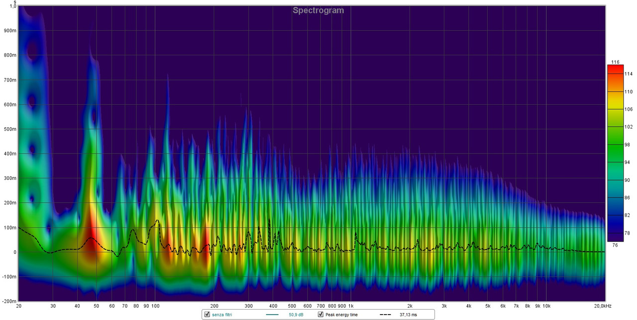Click the '-200m' time axis label

pyautogui.click(x=9, y=301)
